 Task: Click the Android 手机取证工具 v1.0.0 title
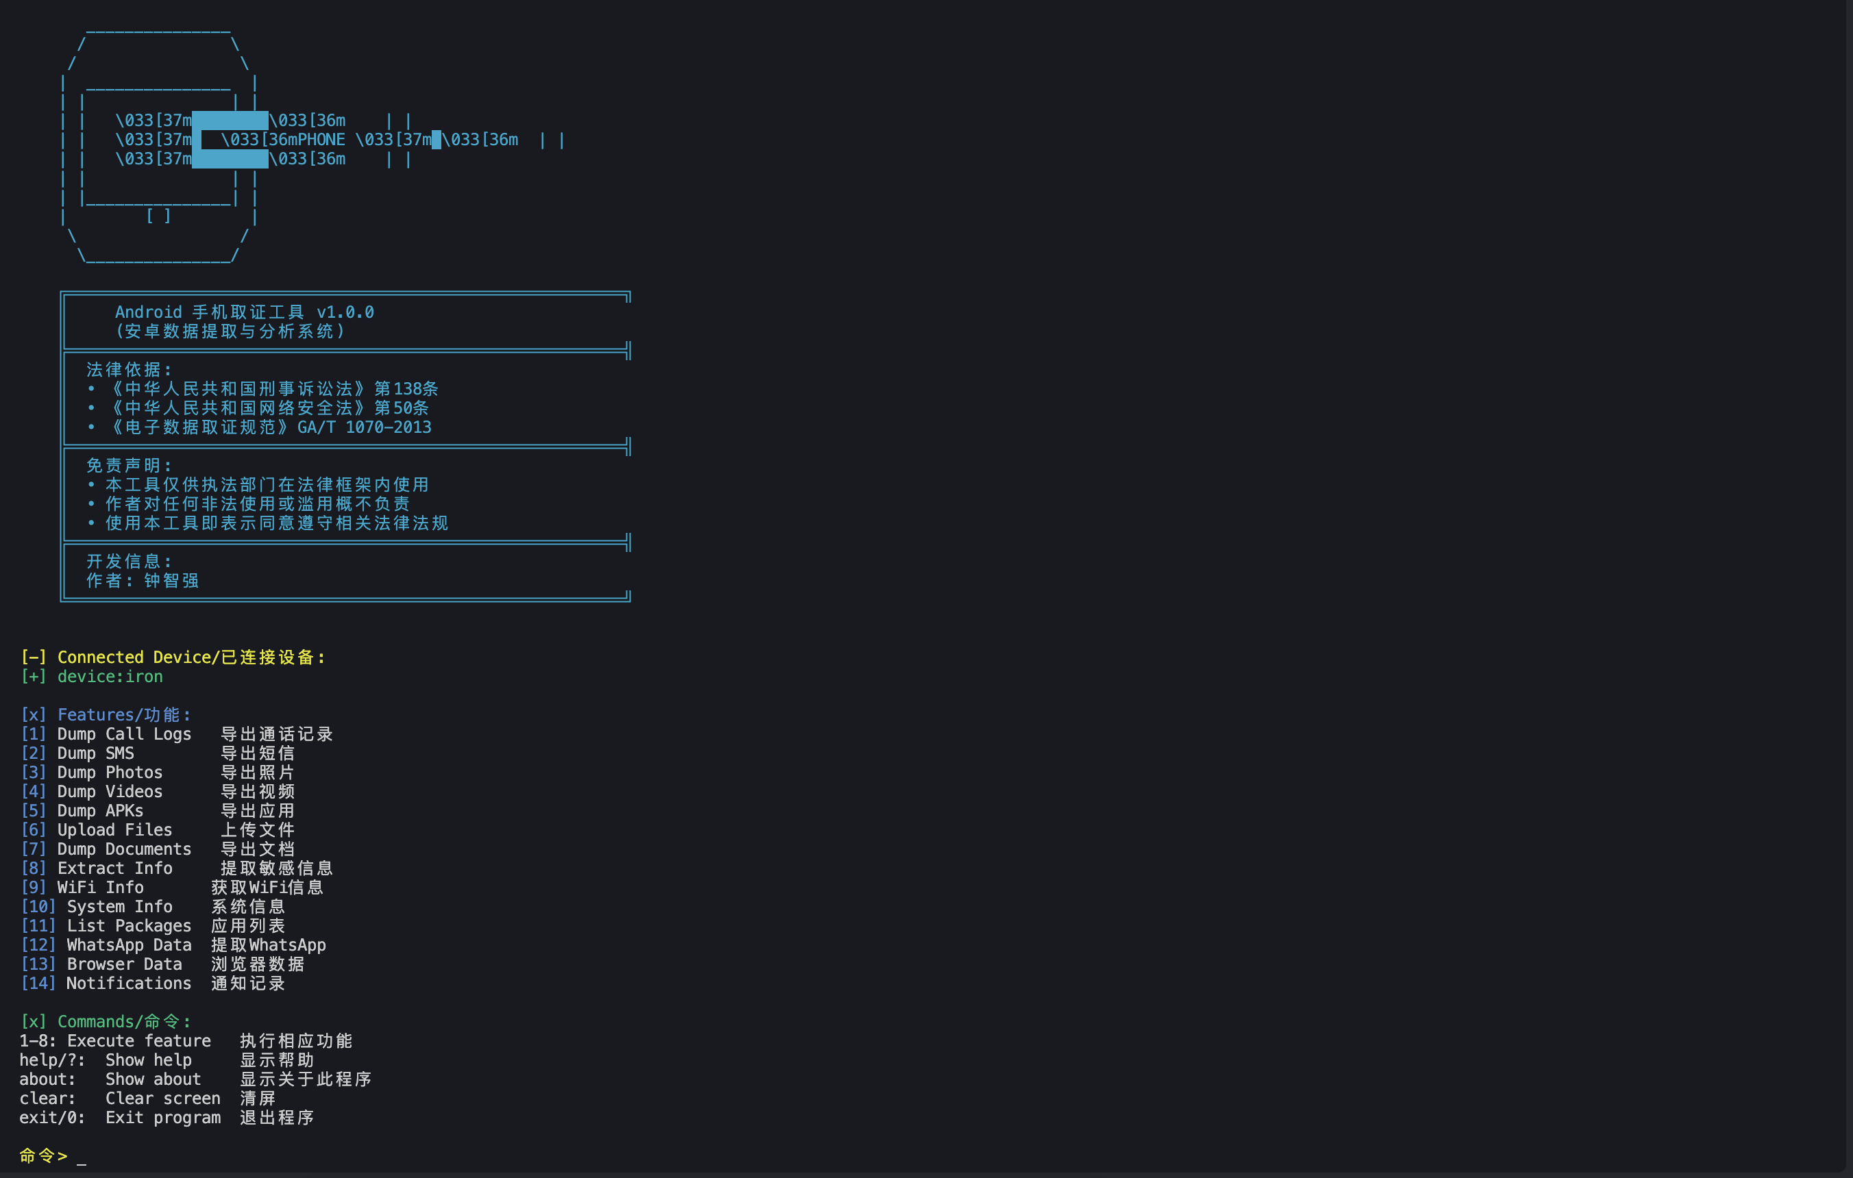click(244, 312)
